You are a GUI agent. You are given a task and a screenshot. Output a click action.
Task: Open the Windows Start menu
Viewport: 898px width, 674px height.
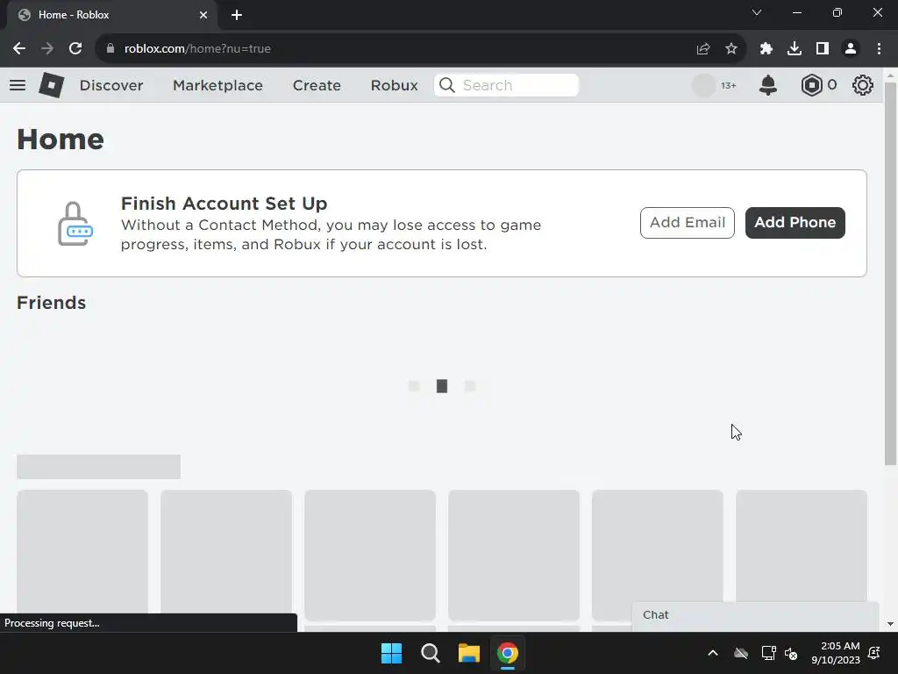[392, 653]
